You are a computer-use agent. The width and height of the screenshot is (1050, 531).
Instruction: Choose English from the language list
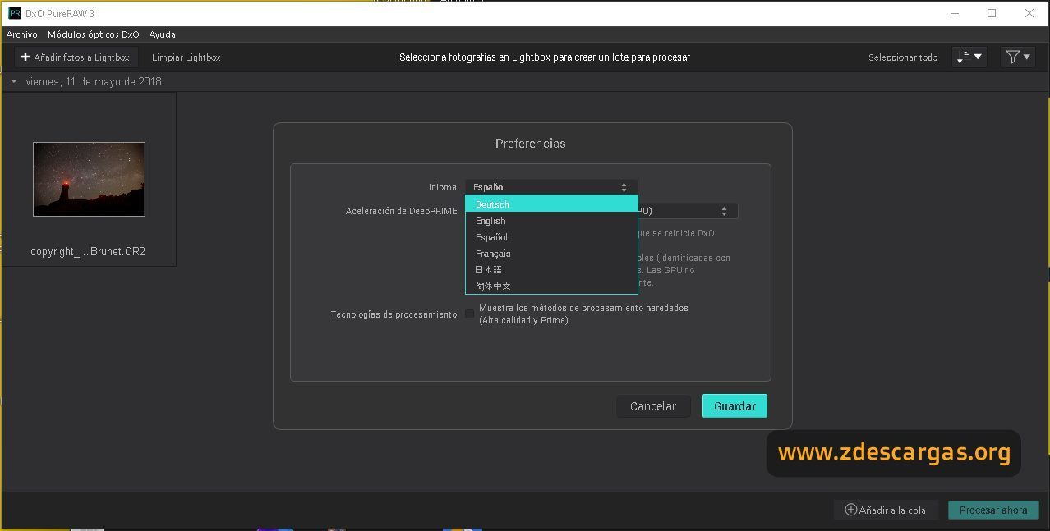coord(551,221)
